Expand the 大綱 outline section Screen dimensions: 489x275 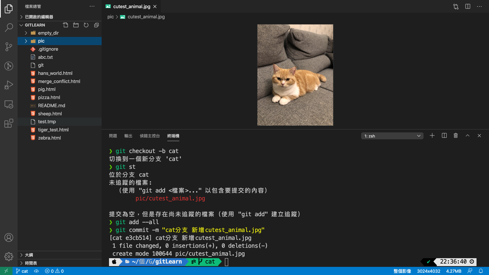point(60,255)
